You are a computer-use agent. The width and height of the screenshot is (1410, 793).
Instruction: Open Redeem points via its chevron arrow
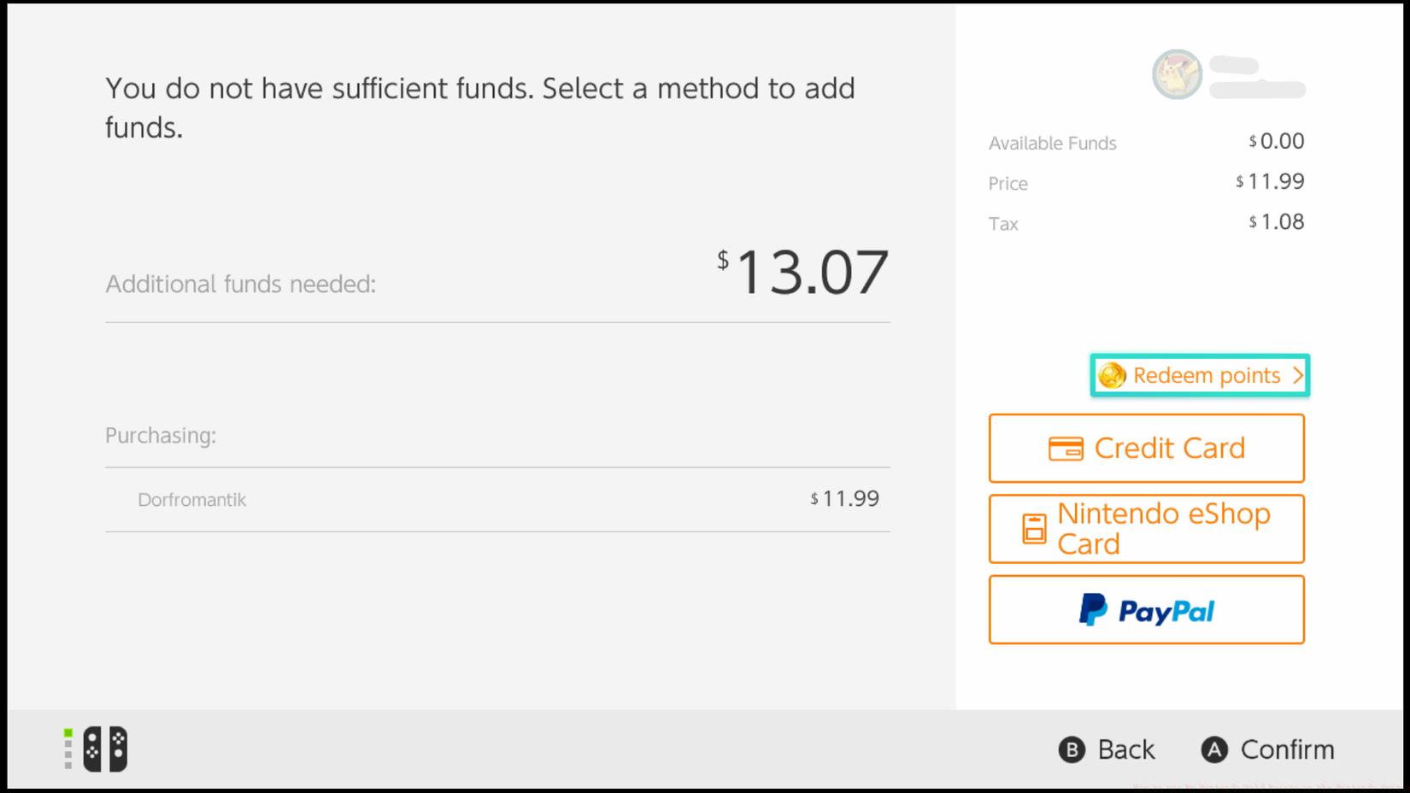click(x=1298, y=375)
